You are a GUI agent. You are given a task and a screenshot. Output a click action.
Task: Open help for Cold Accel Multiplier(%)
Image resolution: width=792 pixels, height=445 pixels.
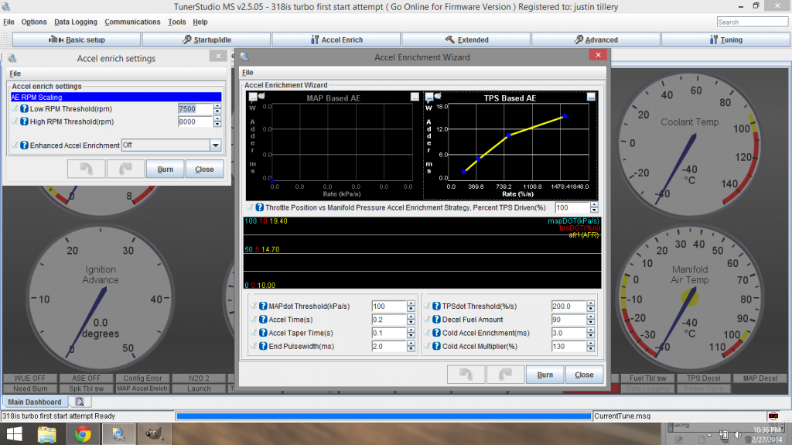pyautogui.click(x=436, y=347)
